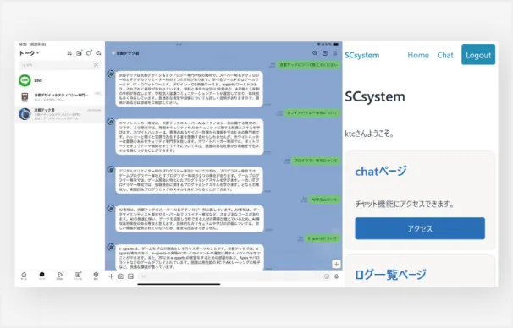Viewport: 513px width, 328px height.
Task: Open the Wallet gear tab in LINE's bottom bar
Action: 96,276
